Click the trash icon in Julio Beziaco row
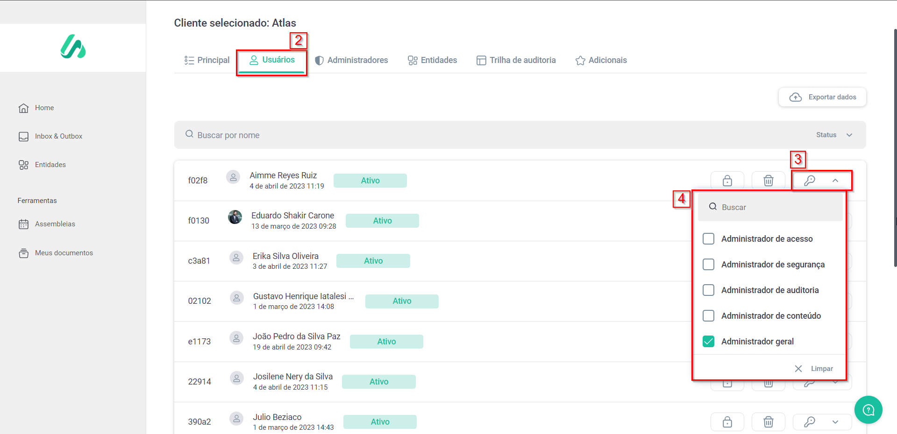The width and height of the screenshot is (897, 434). tap(768, 422)
